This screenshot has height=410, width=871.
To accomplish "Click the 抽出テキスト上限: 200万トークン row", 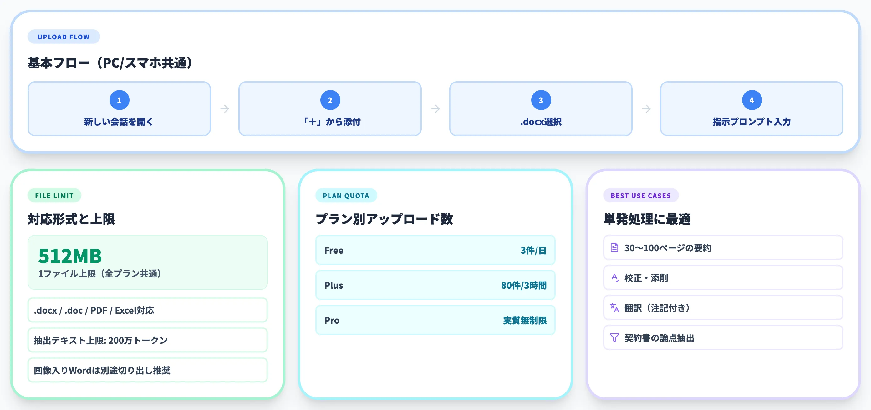I will pyautogui.click(x=147, y=340).
